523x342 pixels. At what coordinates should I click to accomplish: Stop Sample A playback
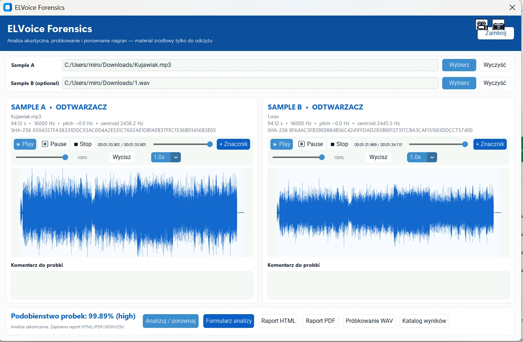click(83, 144)
